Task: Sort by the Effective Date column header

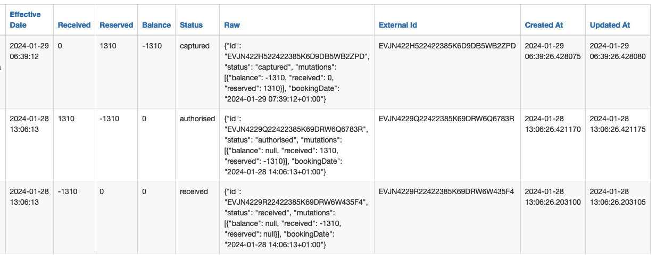Action: (x=25, y=20)
